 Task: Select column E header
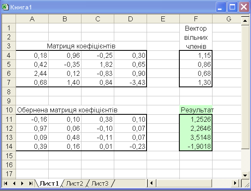(163, 19)
